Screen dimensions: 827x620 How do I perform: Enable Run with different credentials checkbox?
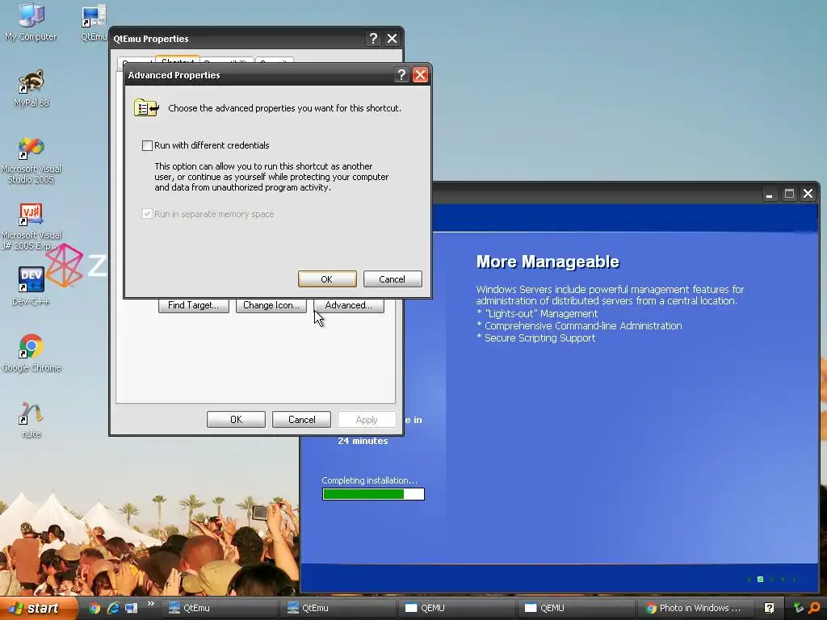click(x=147, y=145)
